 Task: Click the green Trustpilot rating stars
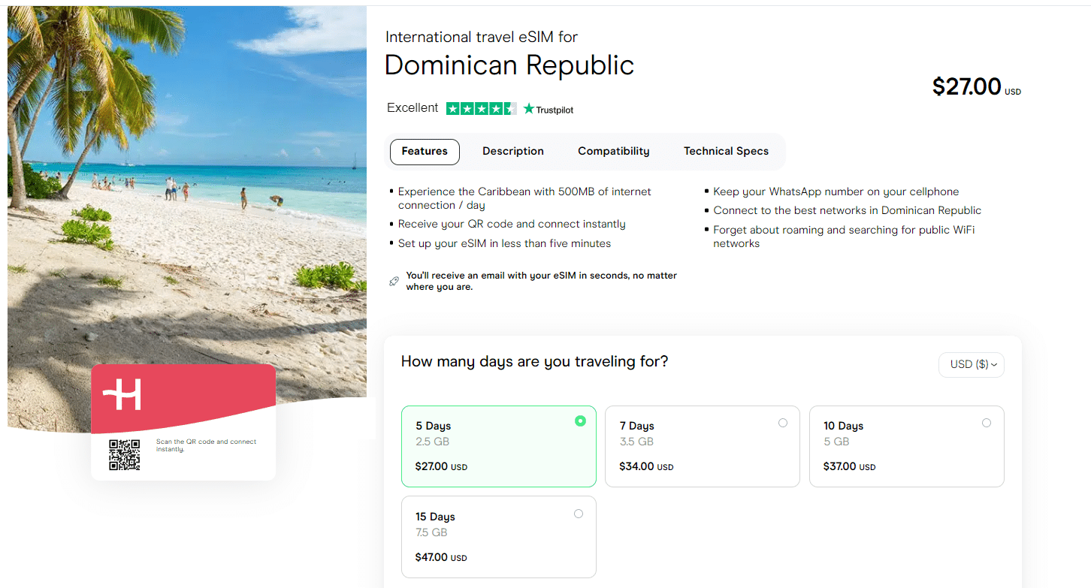481,108
